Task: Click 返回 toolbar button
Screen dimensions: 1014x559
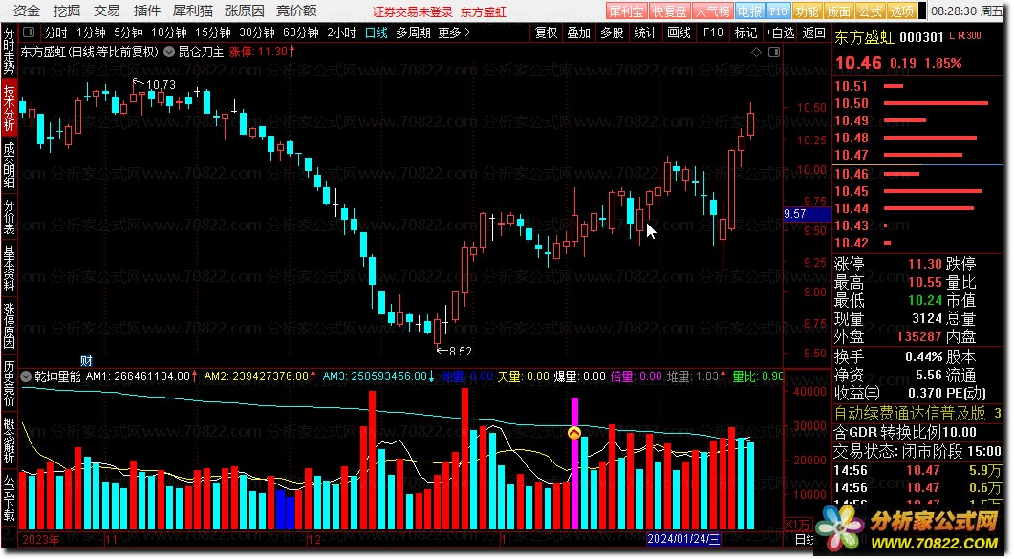Action: 813,32
